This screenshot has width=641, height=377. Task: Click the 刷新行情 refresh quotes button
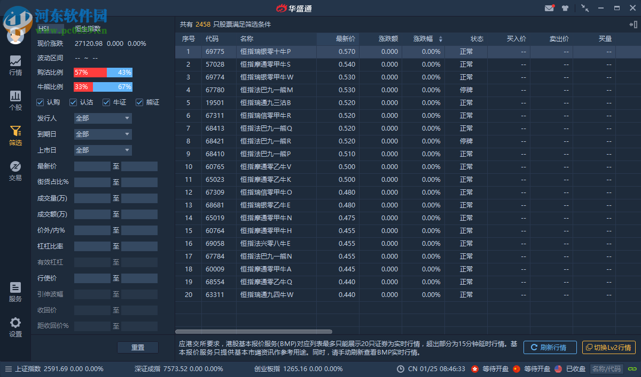click(550, 347)
